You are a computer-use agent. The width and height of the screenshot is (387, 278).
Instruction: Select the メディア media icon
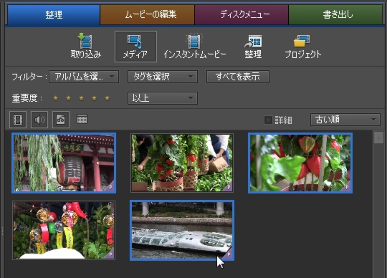point(135,46)
